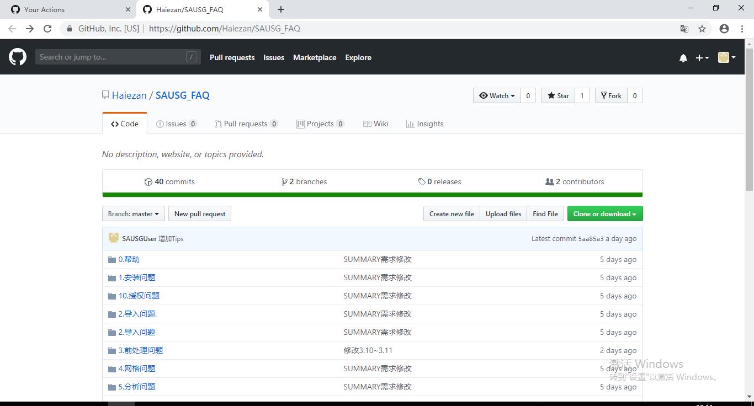Open the Branch: master selector
Screen dimensions: 754x406
(x=133, y=214)
